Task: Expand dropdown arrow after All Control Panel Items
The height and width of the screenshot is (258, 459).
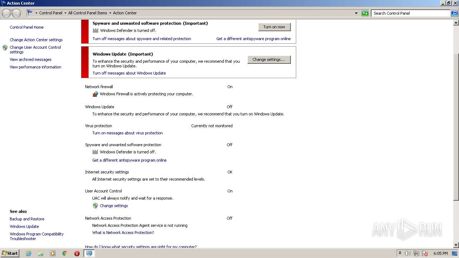Action: (x=110, y=13)
